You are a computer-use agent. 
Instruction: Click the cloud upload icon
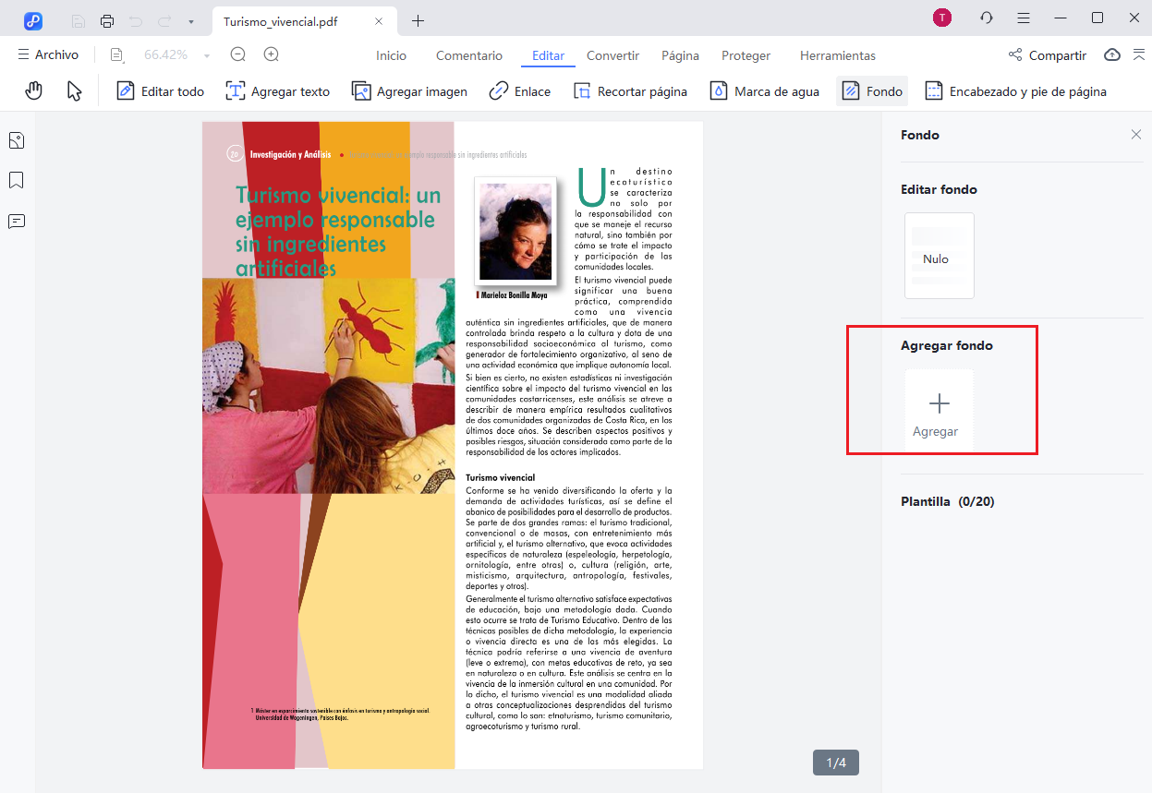coord(1112,55)
